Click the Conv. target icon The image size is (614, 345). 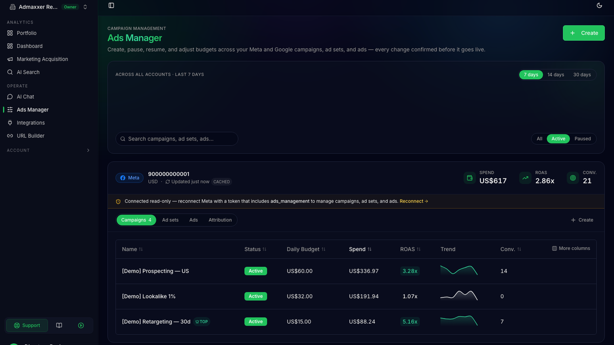pos(573,178)
